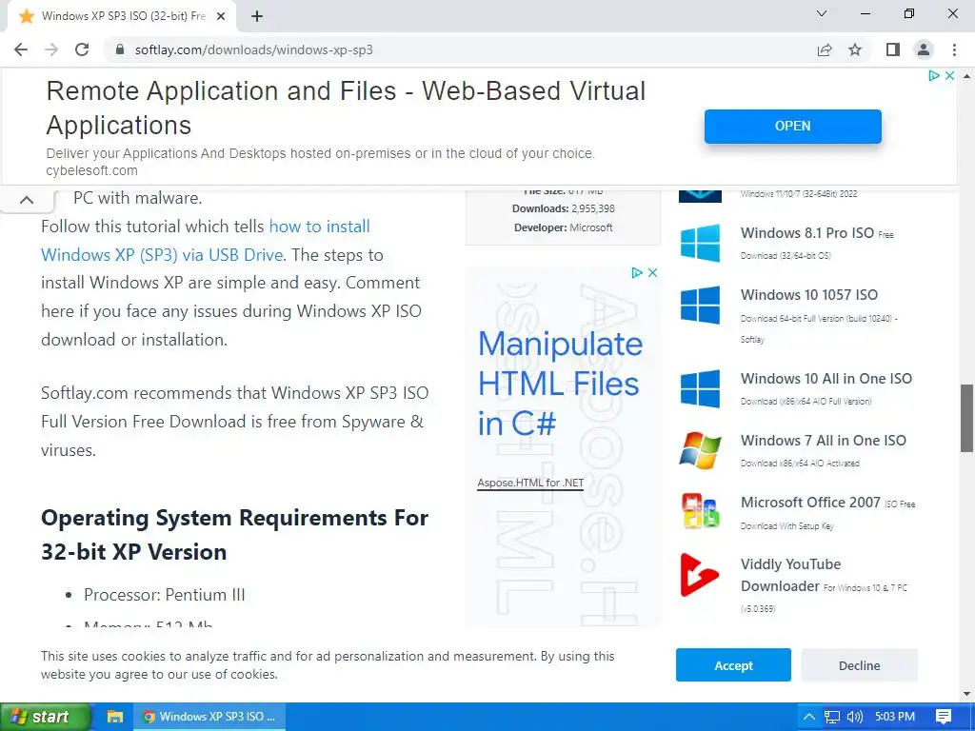Click Windows 10 All in One ISO logo
Image resolution: width=975 pixels, height=731 pixels.
pyautogui.click(x=700, y=388)
